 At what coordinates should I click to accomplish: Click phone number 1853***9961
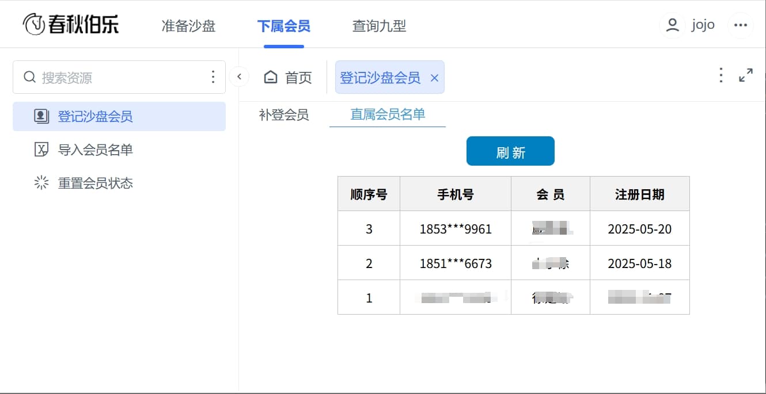click(456, 229)
